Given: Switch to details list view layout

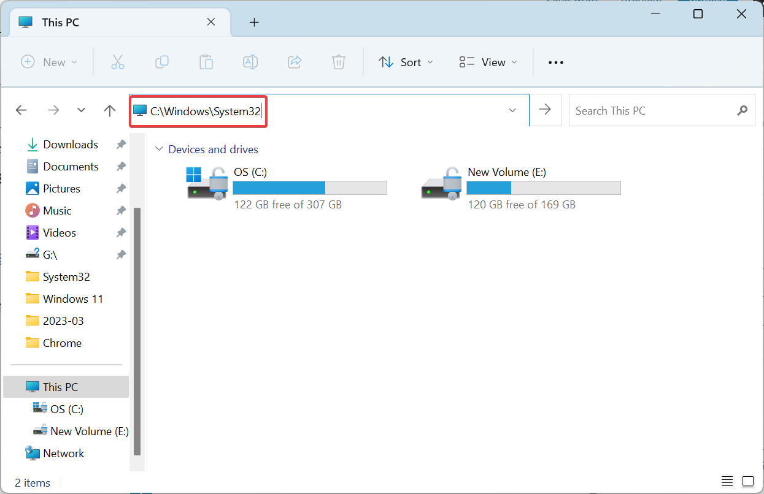Looking at the screenshot, I should pos(727,481).
